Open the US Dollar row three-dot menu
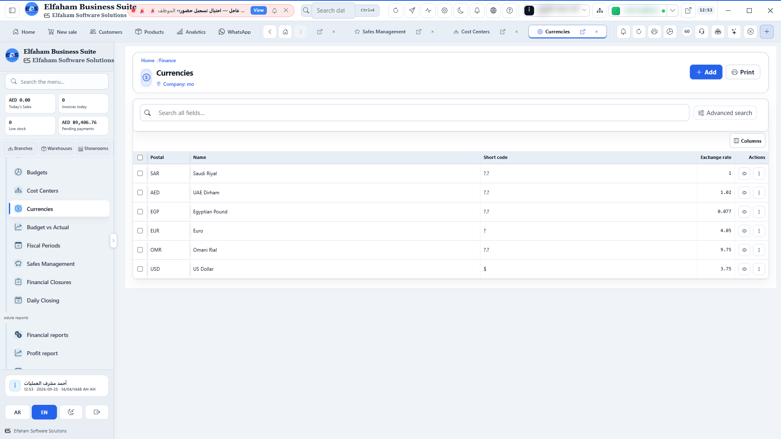This screenshot has width=781, height=439. point(759,269)
